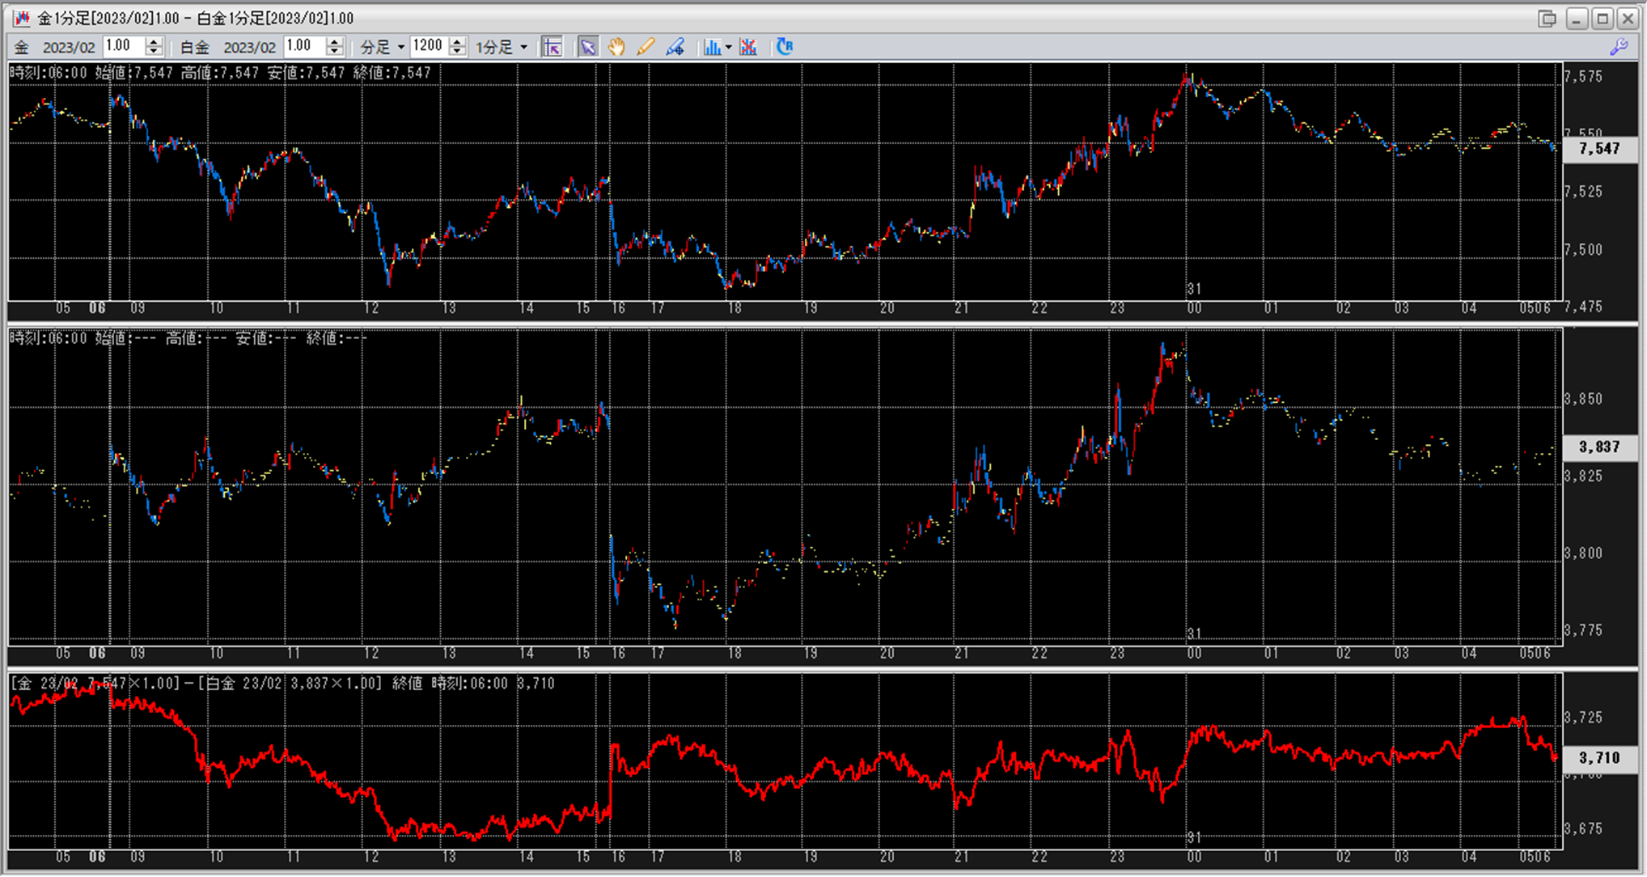Viewport: 1647px width, 877px height.
Task: Open the bar chart indicator icon
Action: (711, 47)
